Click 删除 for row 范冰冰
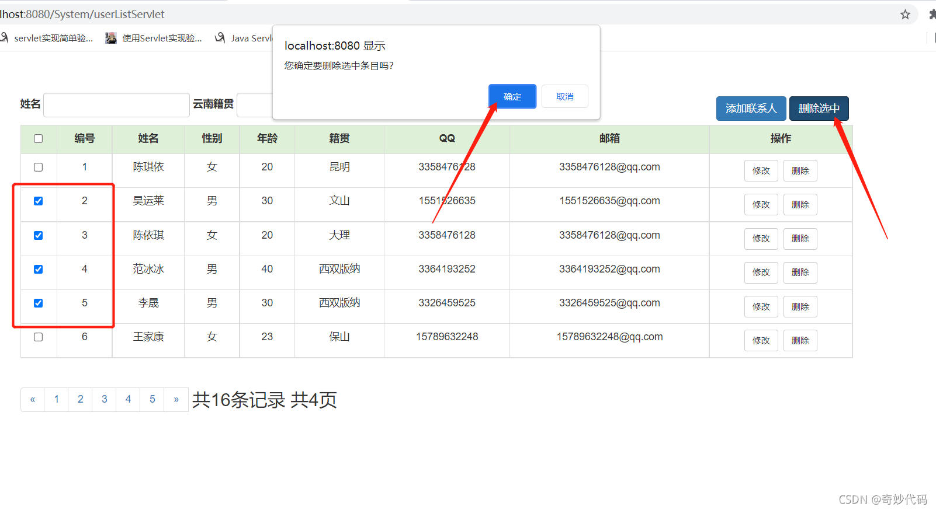This screenshot has height=510, width=936. click(800, 273)
